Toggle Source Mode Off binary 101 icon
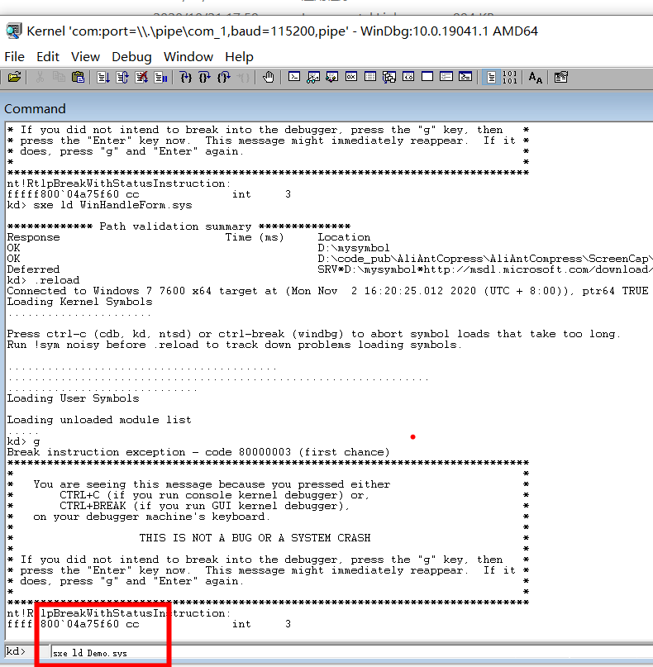The width and height of the screenshot is (653, 667). pos(510,77)
